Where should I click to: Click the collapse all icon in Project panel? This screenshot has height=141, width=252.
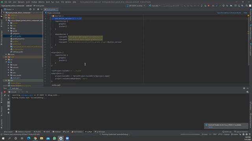pyautogui.click(x=34, y=9)
